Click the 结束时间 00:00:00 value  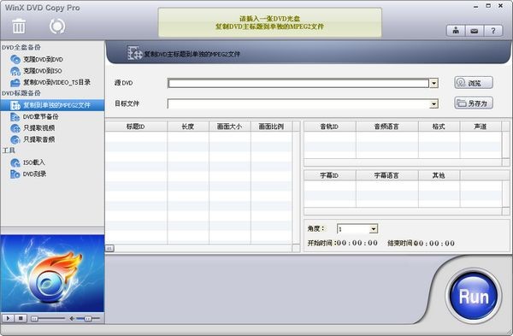pos(434,243)
